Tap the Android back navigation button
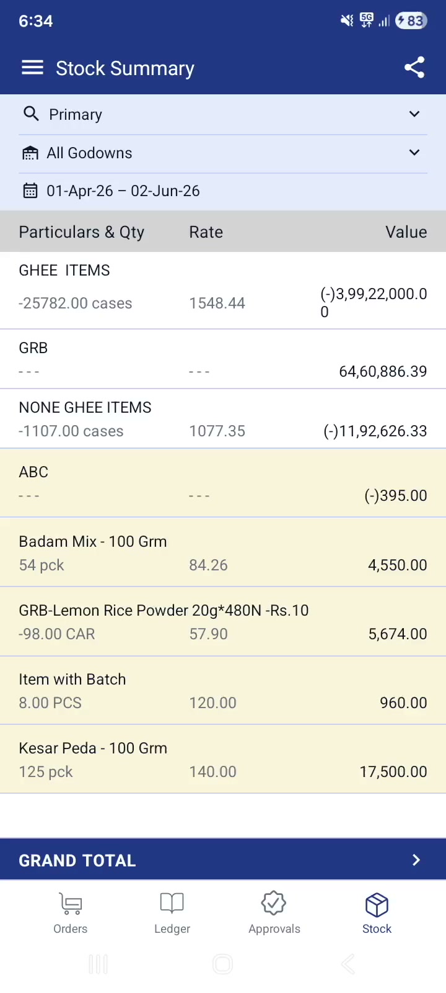 [x=348, y=964]
